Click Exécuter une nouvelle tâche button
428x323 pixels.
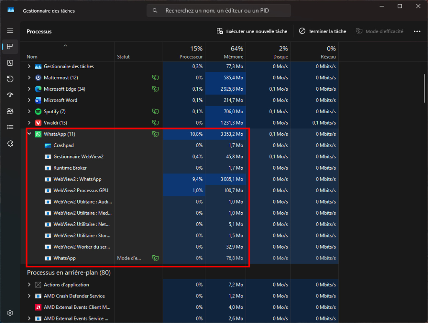(252, 31)
